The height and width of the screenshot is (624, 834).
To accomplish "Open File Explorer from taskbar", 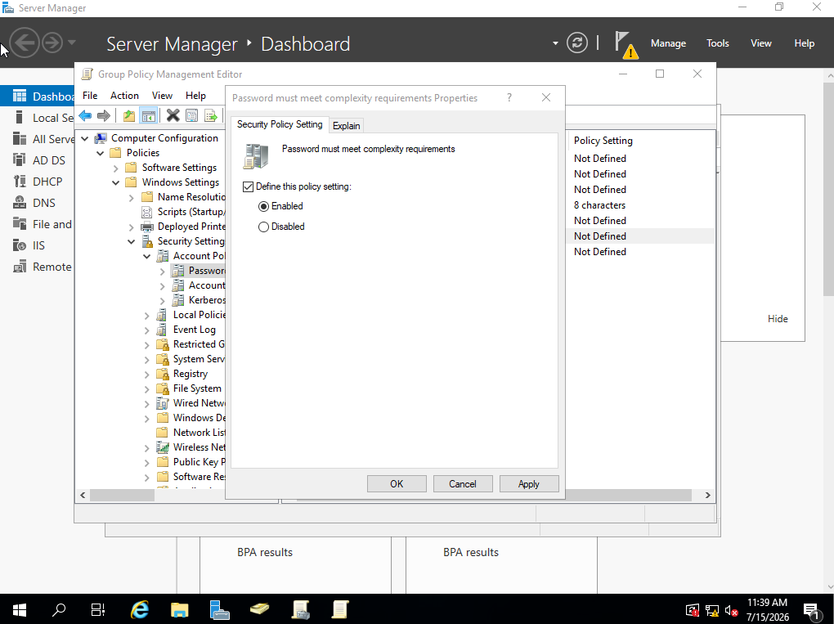I will pyautogui.click(x=180, y=609).
